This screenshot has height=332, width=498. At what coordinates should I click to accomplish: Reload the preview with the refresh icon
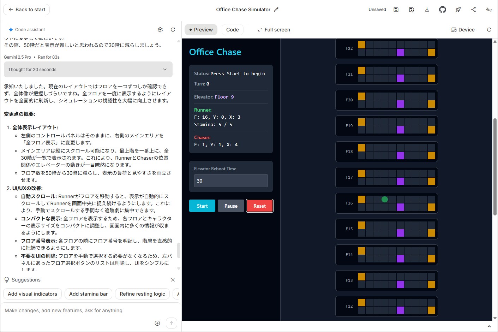(489, 30)
